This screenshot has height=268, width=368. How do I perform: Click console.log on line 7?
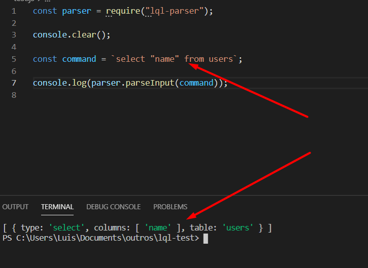pos(59,83)
